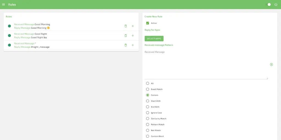Open the hamburger navigation menu

point(4,4)
